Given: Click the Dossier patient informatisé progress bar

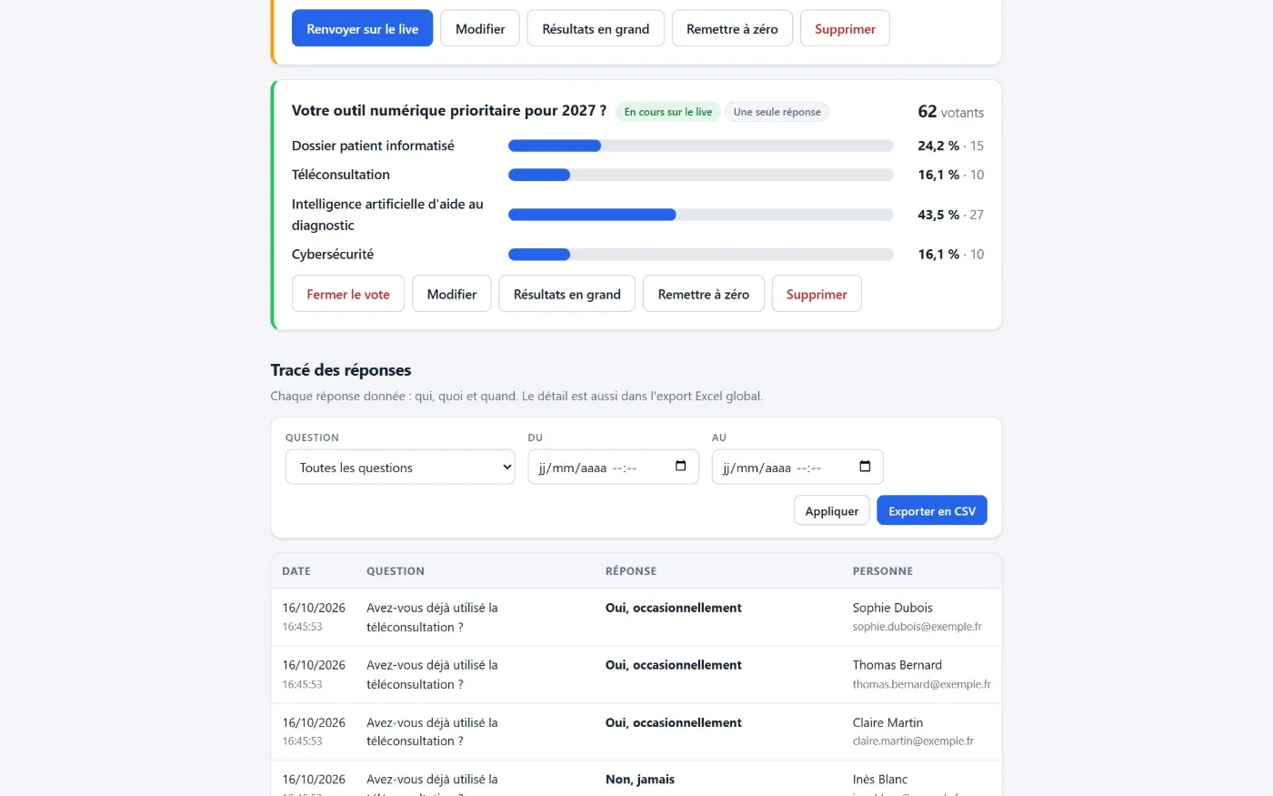Looking at the screenshot, I should pos(700,146).
